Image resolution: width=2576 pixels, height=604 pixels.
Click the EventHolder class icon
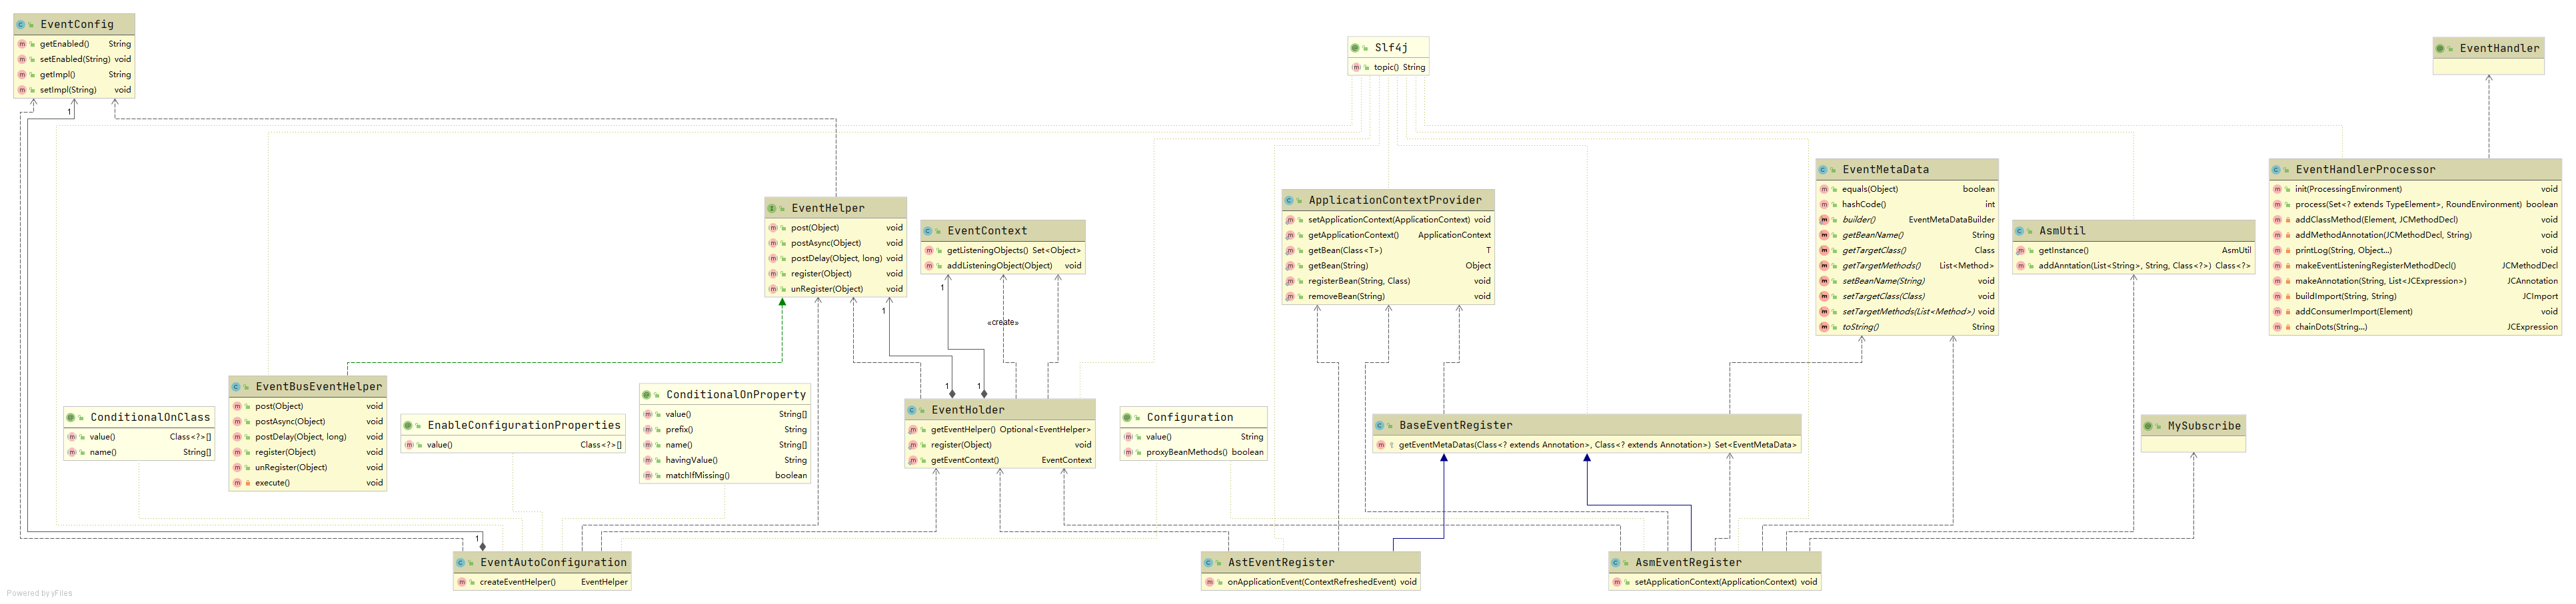point(912,410)
